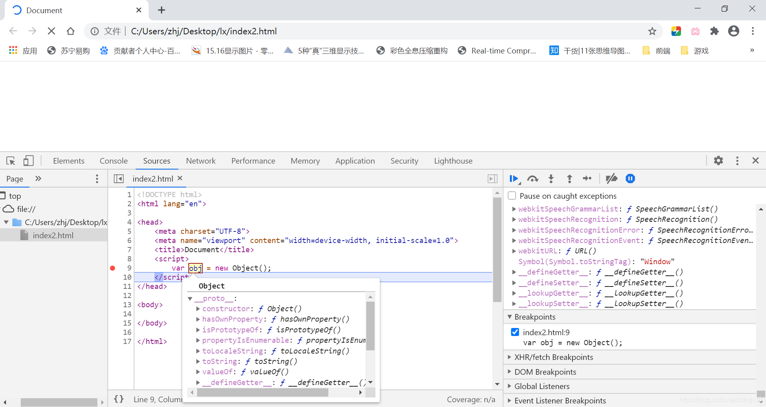Bookmark this page with the star
Screen dimensions: 766x407
tap(652, 31)
